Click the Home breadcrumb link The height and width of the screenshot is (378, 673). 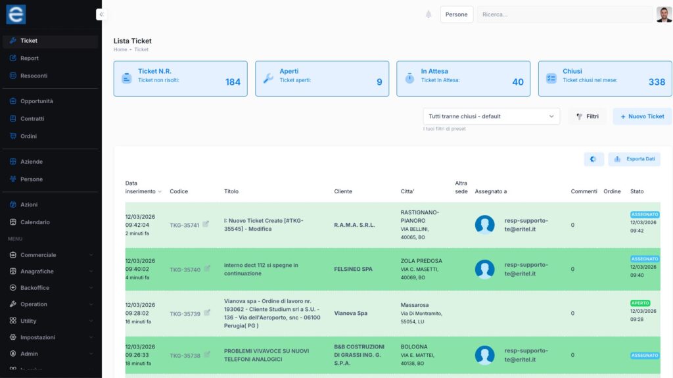tap(120, 49)
